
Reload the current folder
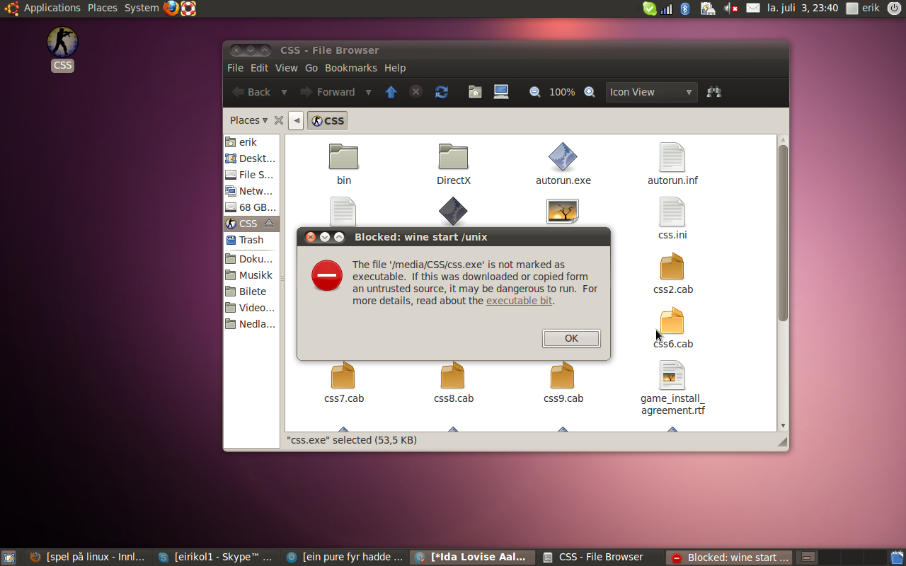point(442,92)
